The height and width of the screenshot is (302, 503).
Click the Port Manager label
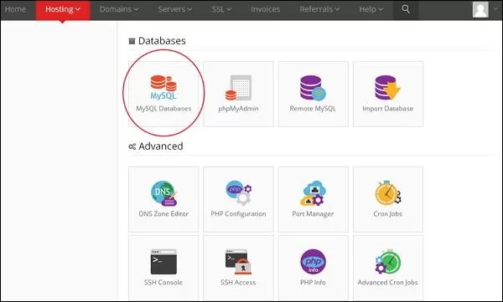pos(313,213)
